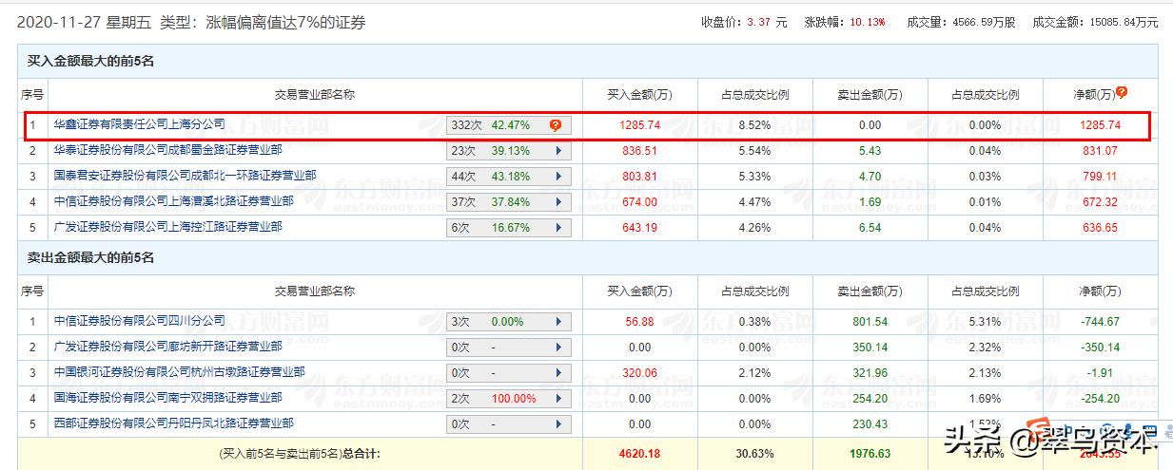Click 净额(万) header in the sell table

[x=1100, y=291]
